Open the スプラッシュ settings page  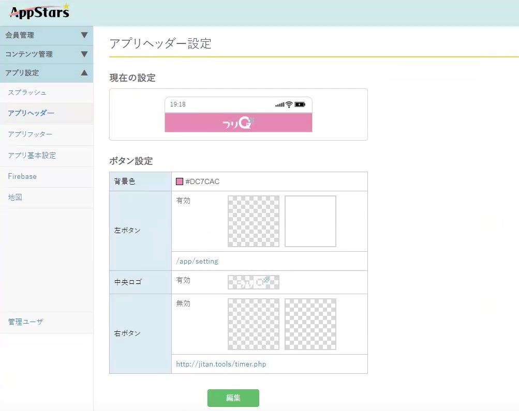[27, 93]
